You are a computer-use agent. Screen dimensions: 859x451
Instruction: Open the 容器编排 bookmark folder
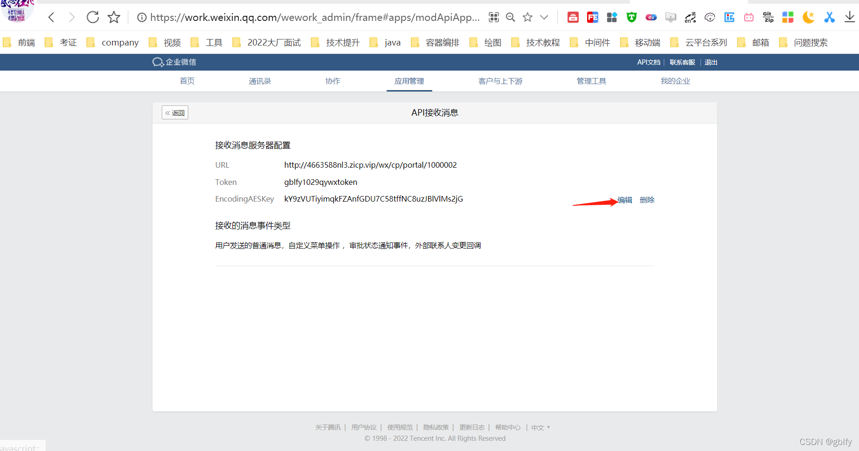pyautogui.click(x=436, y=43)
